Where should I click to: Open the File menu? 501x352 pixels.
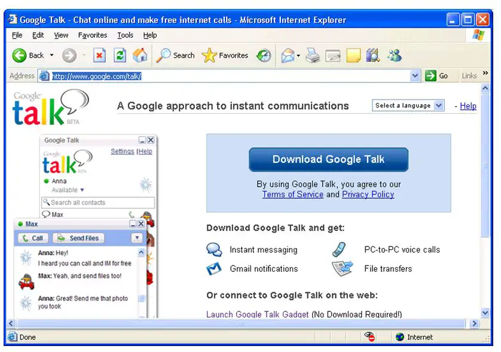coord(17,35)
